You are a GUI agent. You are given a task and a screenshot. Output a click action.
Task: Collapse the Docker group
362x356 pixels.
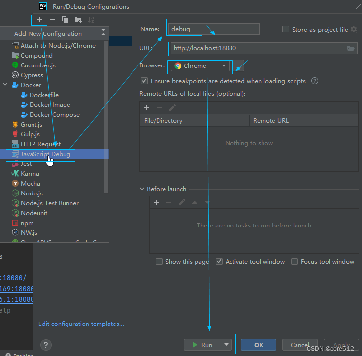(5, 85)
